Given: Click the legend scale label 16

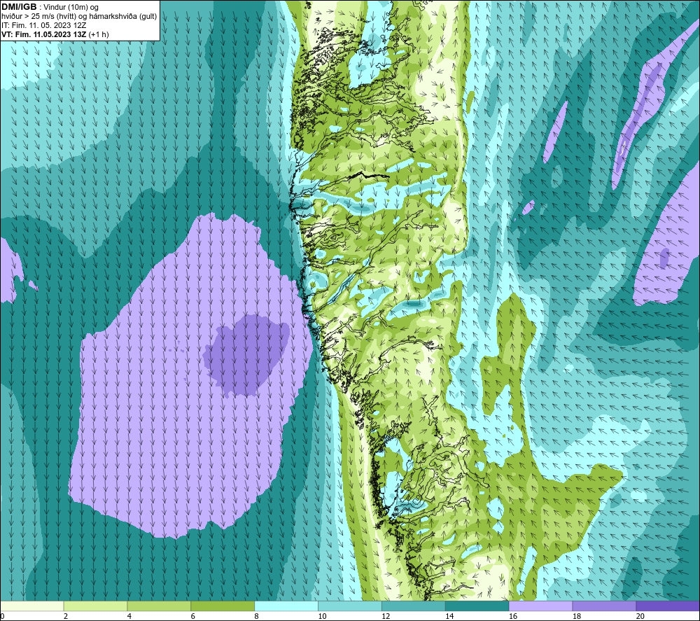Looking at the screenshot, I should click(513, 616).
